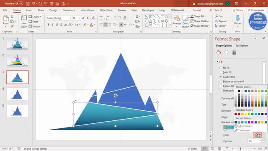268x151 pixels.
Task: Open the Section dropdown
Action: click(x=35, y=26)
